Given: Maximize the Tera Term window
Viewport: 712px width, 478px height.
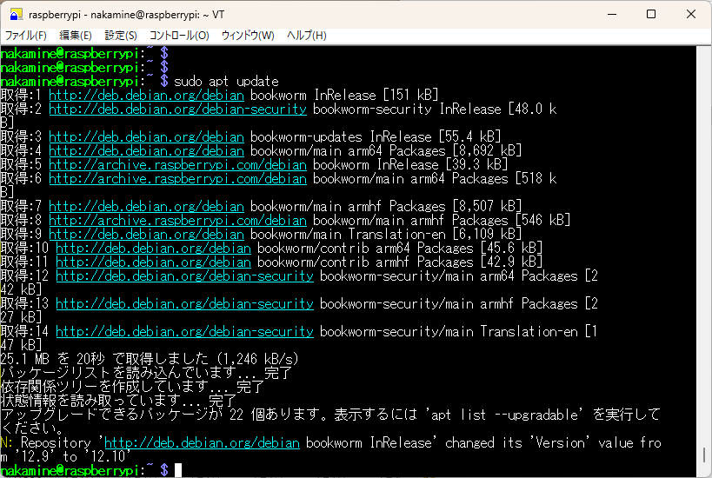Looking at the screenshot, I should click(x=651, y=15).
